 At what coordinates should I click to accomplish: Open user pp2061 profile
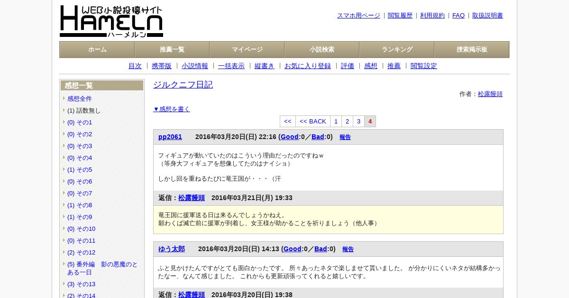point(170,137)
